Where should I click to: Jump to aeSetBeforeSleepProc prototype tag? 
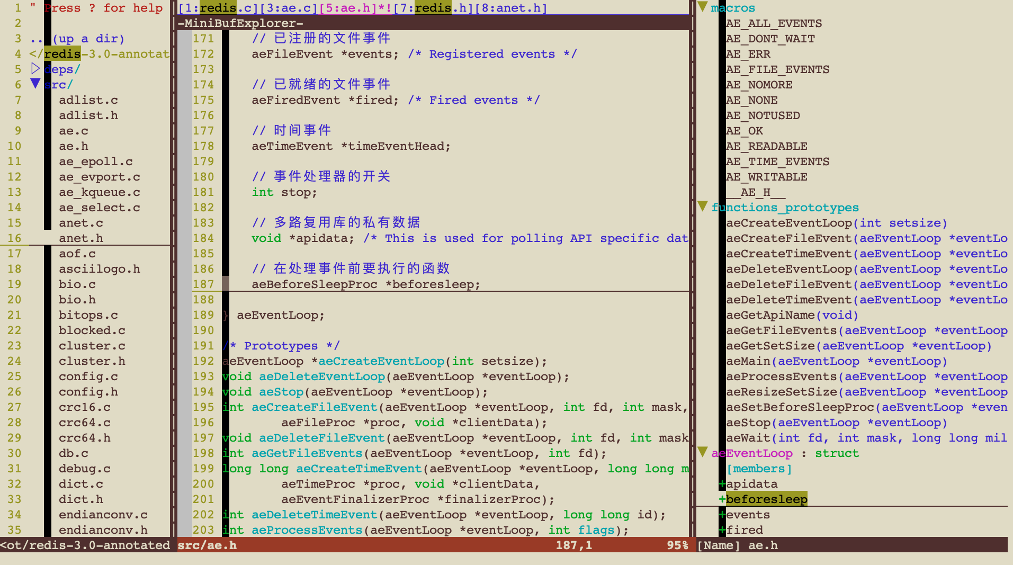click(x=867, y=407)
